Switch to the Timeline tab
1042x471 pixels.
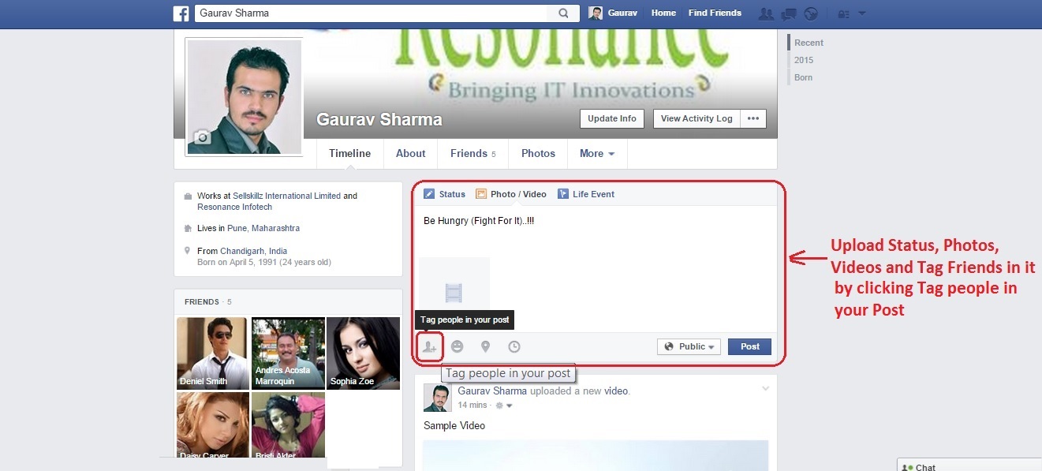(x=350, y=154)
